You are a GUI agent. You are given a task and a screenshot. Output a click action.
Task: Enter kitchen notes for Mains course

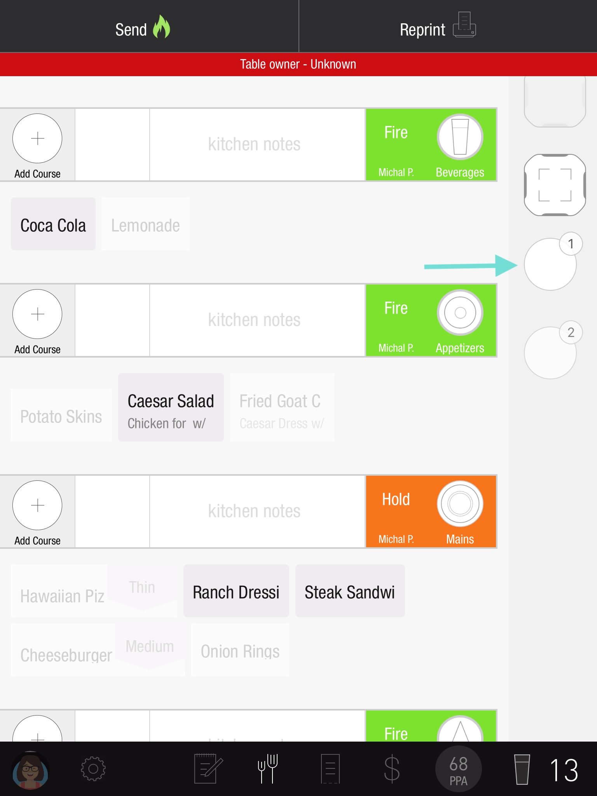[x=254, y=511]
